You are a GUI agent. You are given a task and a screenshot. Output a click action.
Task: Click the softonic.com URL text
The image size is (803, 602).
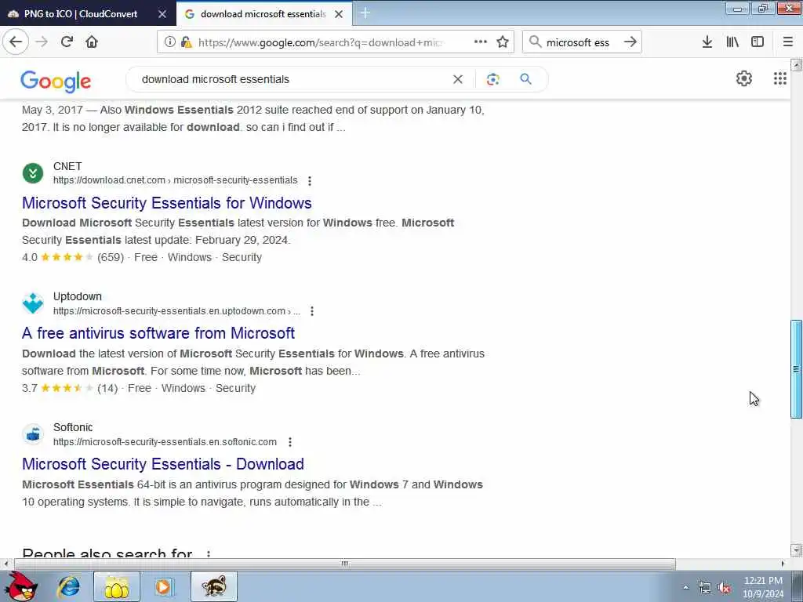tap(165, 442)
